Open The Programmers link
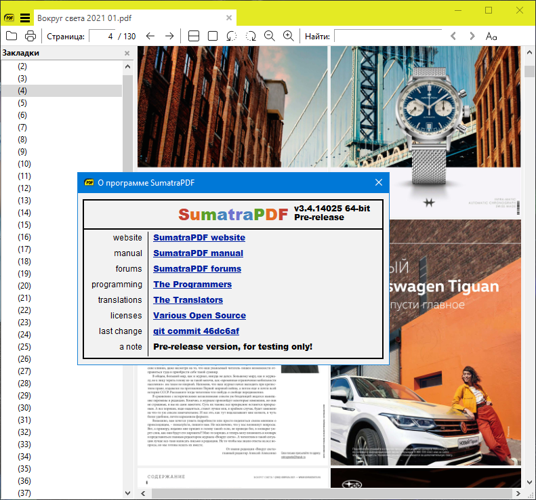 [x=192, y=285]
